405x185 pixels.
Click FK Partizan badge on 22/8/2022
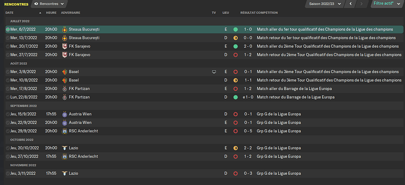pos(65,97)
